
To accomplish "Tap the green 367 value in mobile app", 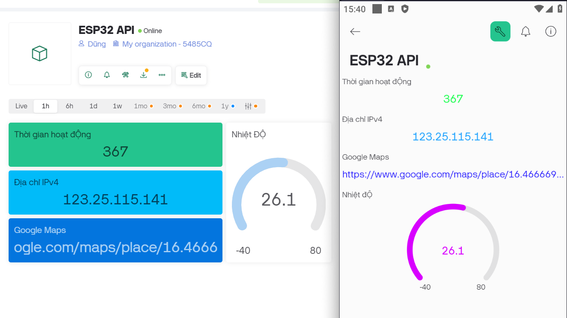I will (453, 99).
